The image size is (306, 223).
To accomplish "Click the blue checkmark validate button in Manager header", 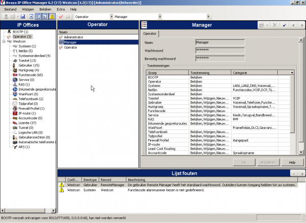I will click(285, 25).
